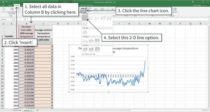Open Ribbon Display Options in title bar

(x=193, y=2)
